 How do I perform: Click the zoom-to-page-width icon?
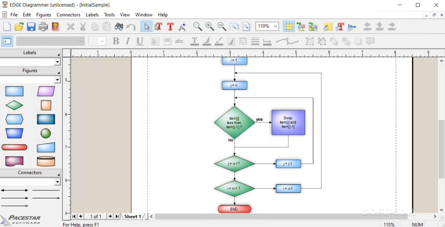(234, 27)
